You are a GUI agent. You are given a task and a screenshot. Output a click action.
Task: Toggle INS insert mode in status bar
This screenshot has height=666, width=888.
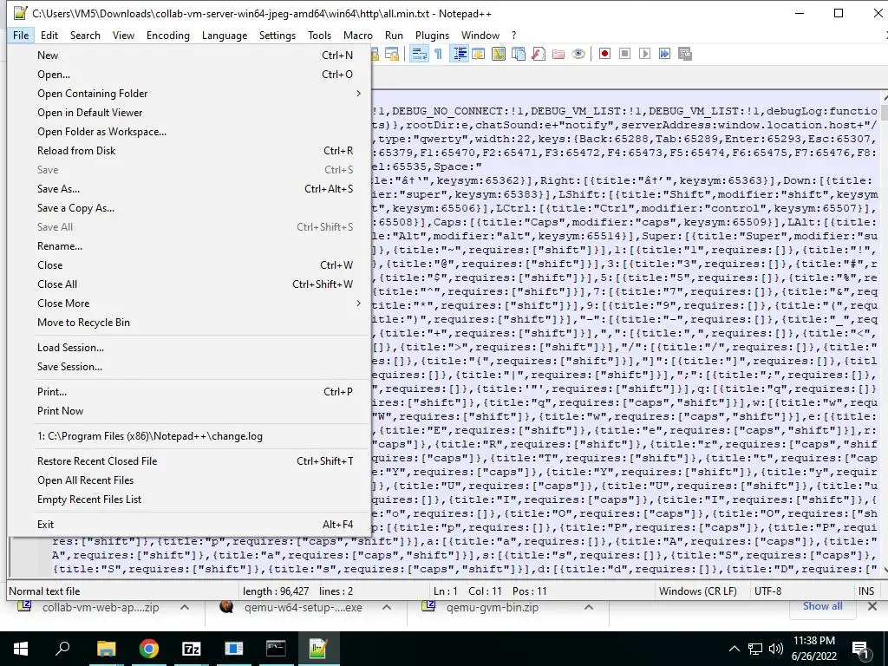[866, 591]
